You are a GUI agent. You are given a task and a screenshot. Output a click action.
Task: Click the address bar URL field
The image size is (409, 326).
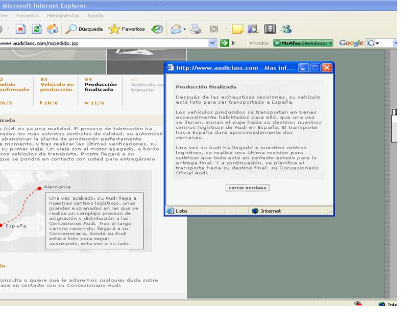104,43
